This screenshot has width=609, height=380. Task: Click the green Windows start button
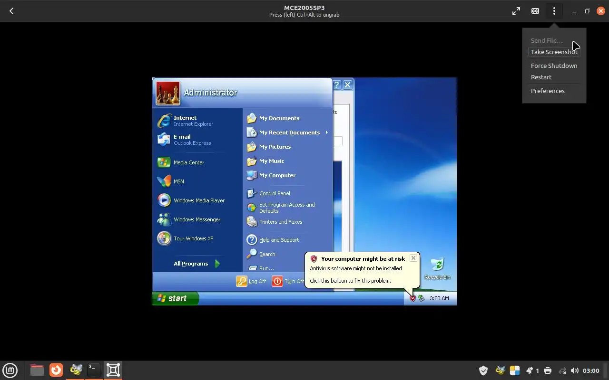coord(176,298)
